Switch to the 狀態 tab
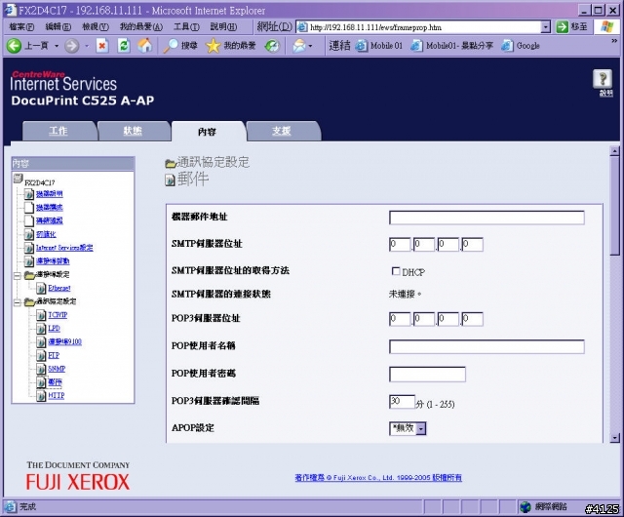This screenshot has height=517, width=624. [133, 131]
